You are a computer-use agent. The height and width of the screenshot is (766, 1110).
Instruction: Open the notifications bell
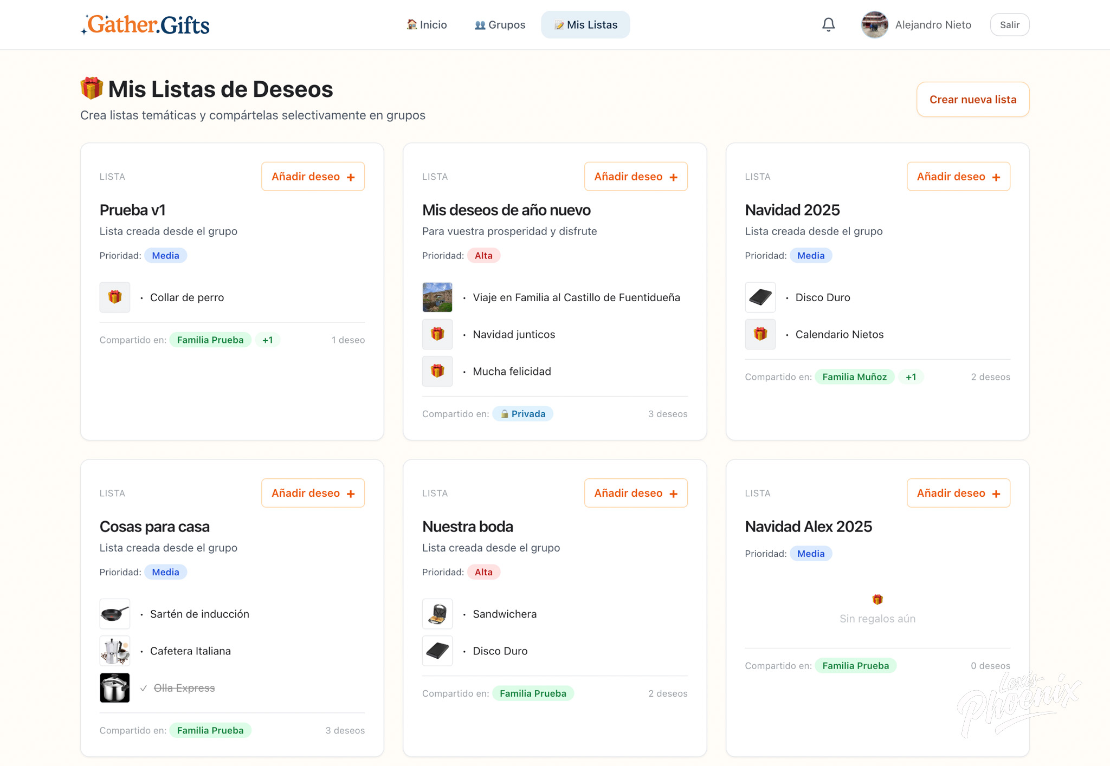tap(828, 24)
